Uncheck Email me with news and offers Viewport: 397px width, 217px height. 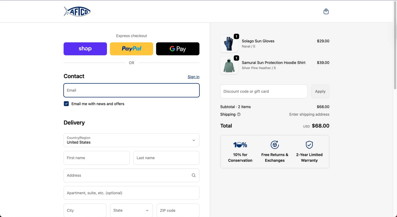66,103
